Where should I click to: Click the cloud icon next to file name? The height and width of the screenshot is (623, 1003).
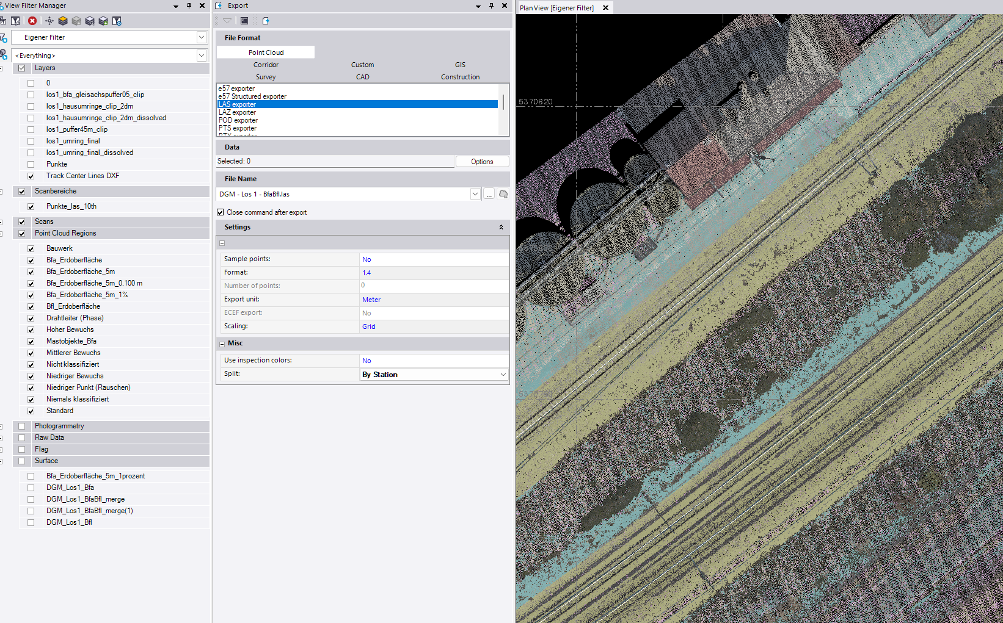[x=503, y=194]
